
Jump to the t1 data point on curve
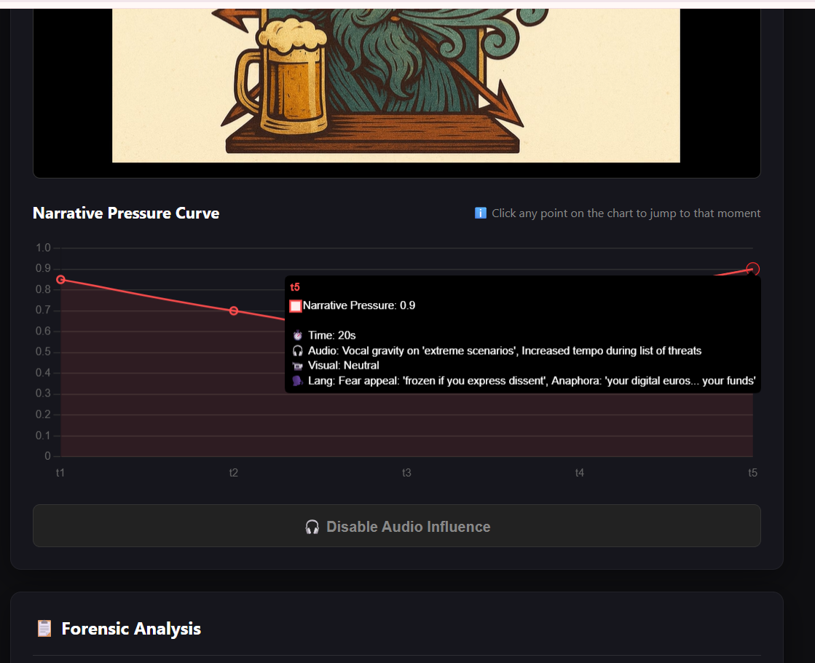60,280
